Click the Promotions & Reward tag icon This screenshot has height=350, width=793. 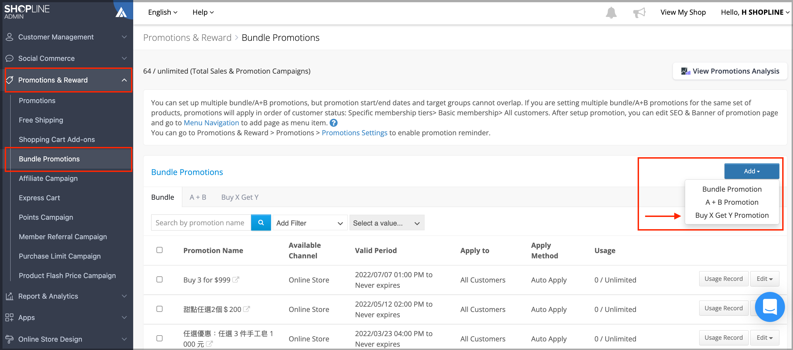9,80
